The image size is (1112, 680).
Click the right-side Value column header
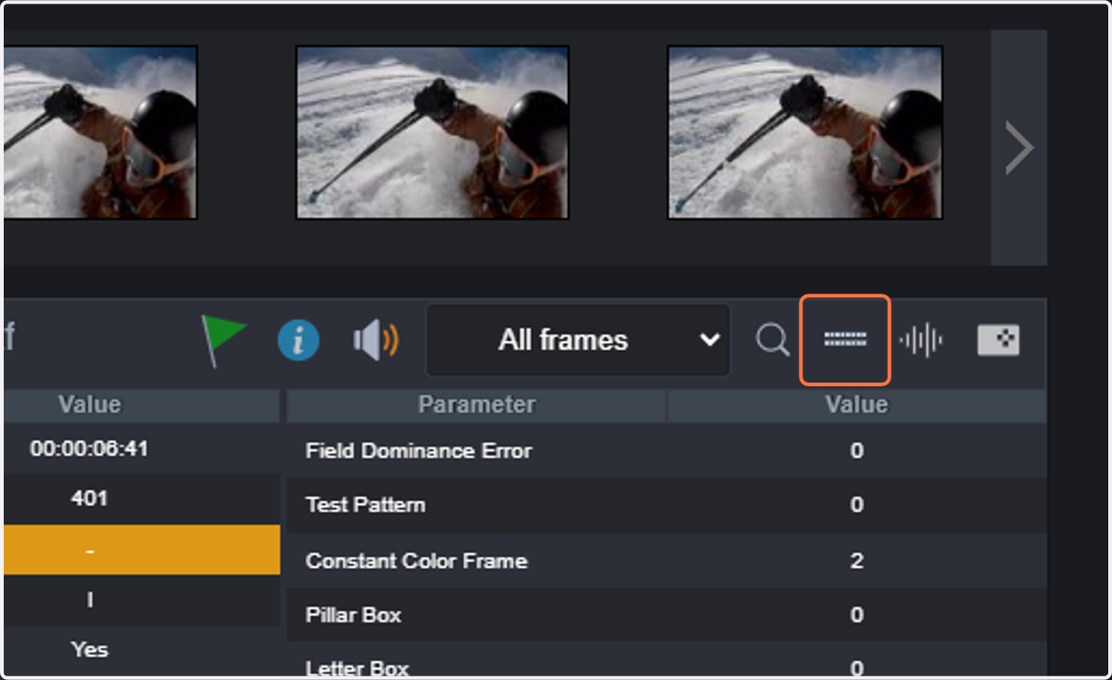point(857,405)
